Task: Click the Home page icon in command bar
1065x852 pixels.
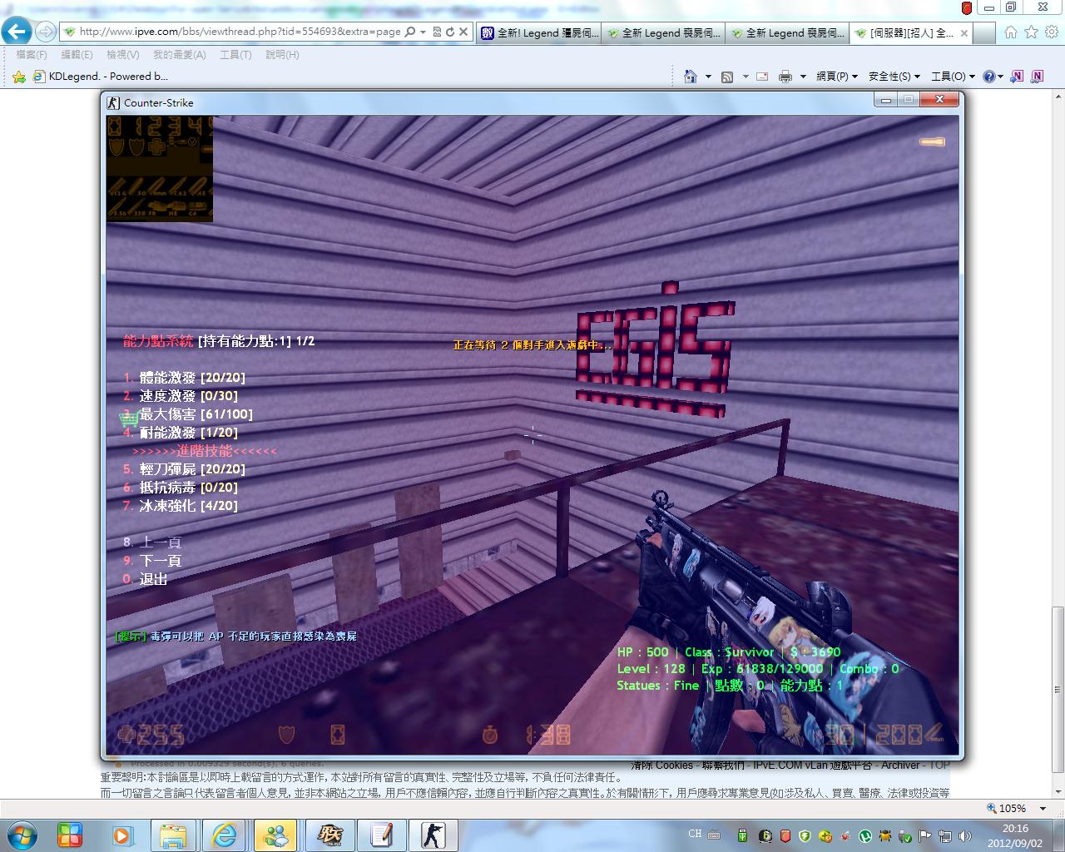Action: (690, 76)
